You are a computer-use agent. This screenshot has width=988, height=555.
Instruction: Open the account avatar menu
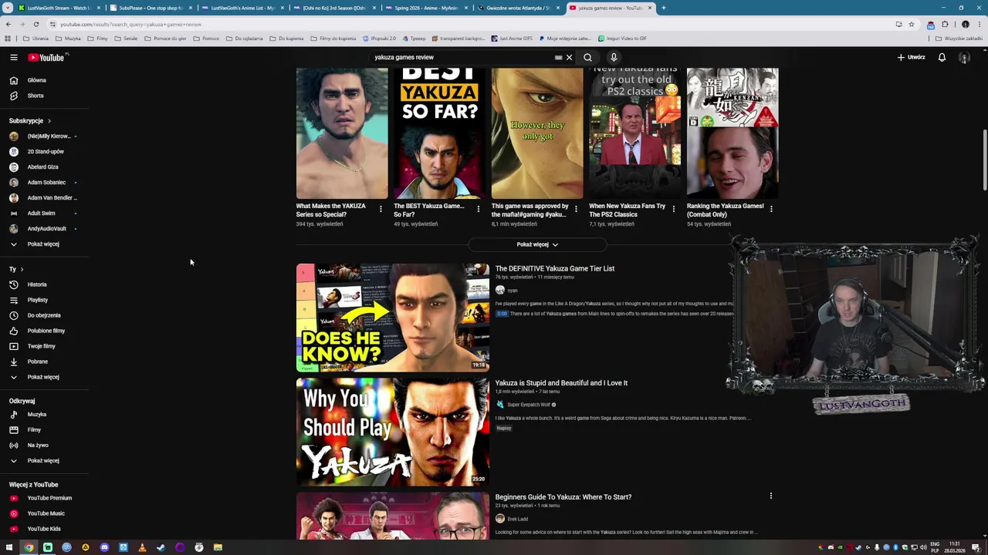(963, 57)
